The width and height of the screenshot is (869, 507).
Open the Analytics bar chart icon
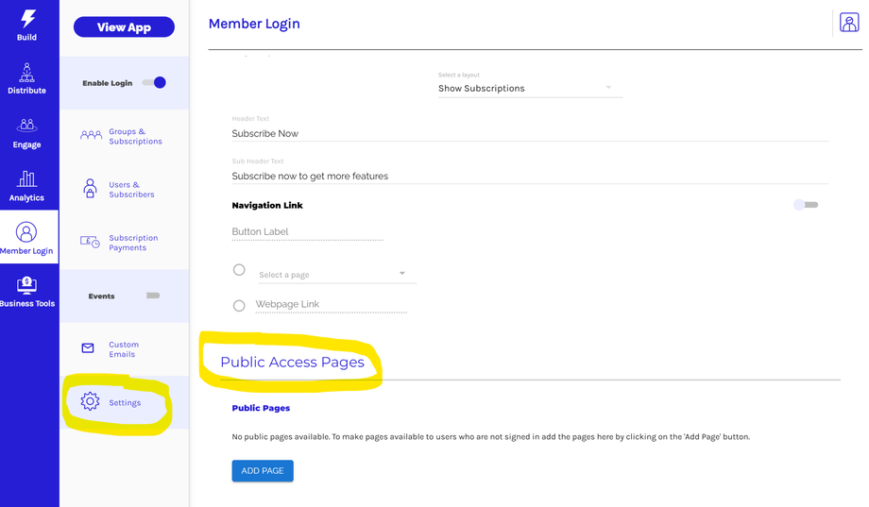pyautogui.click(x=26, y=178)
